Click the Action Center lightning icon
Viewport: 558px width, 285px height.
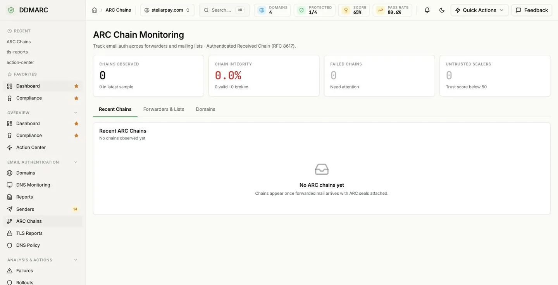(10, 148)
